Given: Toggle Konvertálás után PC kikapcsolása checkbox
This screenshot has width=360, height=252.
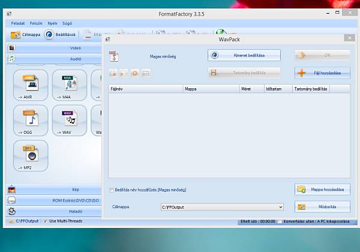Looking at the screenshot, I should tap(280, 221).
